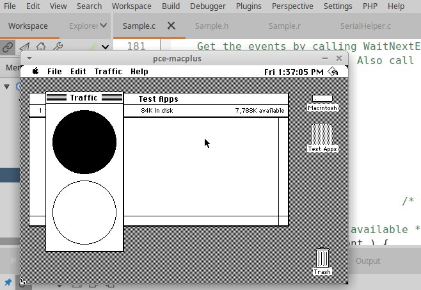Screen dimensions: 421x290
Task: Open CodeLite Edit menu
Action: coord(33,6)
